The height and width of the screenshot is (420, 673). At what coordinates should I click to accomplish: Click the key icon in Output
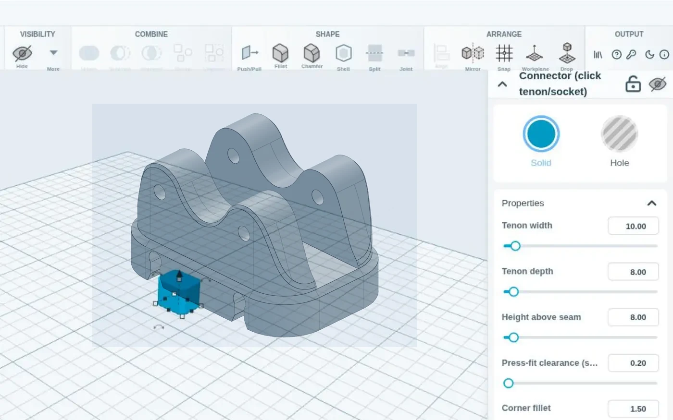tap(631, 55)
